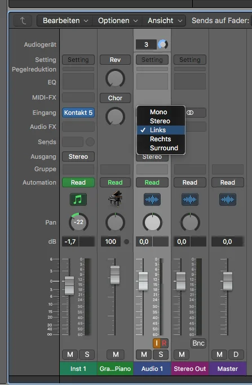Screen dimensions: 252x385
Task: Toggle input monitoring I button on Audio 1
Action: coord(157,343)
